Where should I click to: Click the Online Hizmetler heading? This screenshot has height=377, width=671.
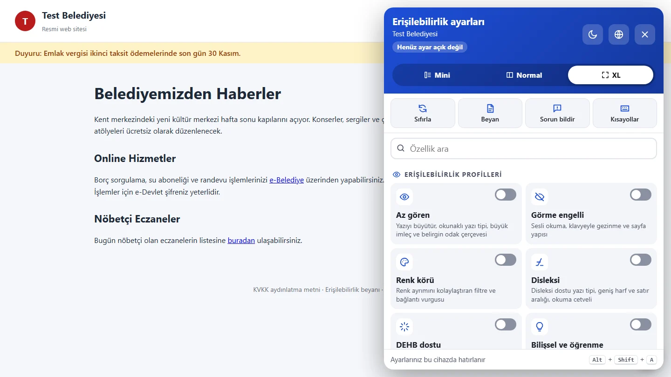[x=135, y=158]
